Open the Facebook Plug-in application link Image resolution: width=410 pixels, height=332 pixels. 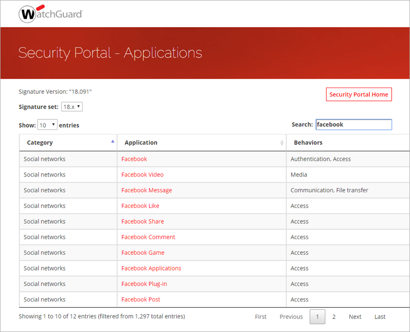click(x=144, y=284)
